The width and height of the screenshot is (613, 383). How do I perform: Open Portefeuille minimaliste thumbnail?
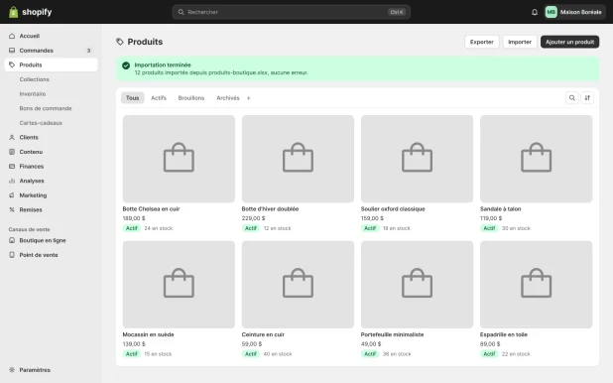coord(417,285)
